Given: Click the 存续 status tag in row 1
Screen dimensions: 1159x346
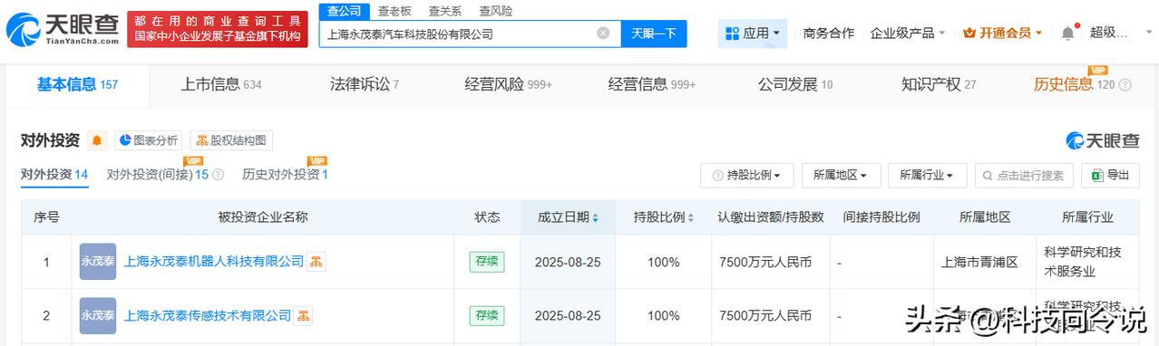Looking at the screenshot, I should 487,262.
